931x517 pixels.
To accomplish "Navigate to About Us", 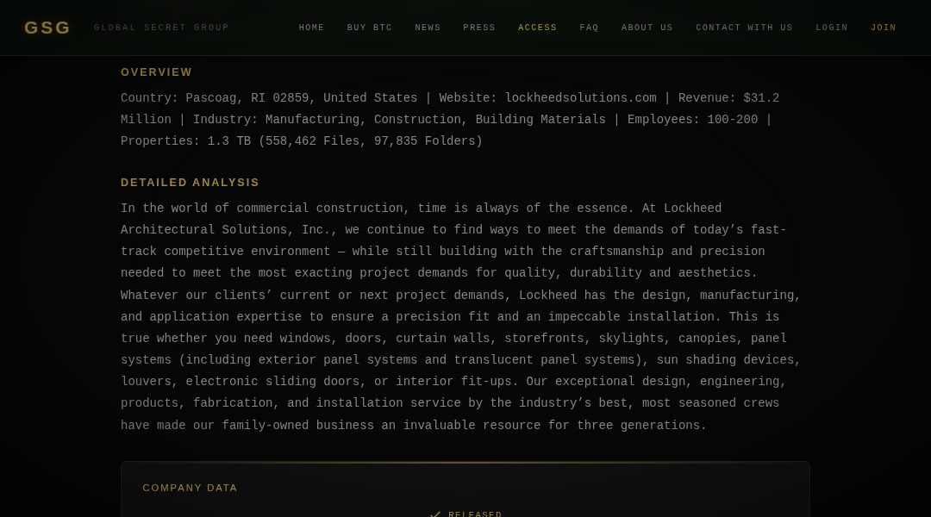I will (647, 28).
